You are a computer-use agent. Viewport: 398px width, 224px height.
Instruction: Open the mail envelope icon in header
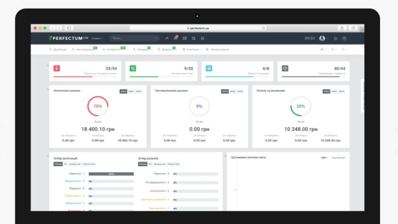coord(185,39)
